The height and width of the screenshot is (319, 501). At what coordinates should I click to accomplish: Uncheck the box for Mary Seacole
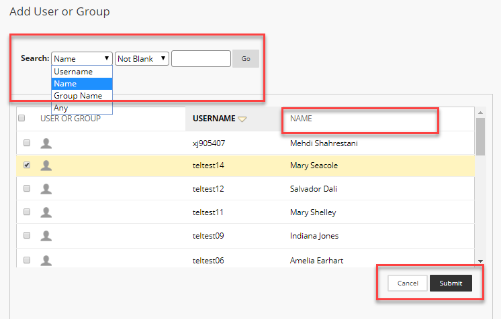[x=27, y=165]
